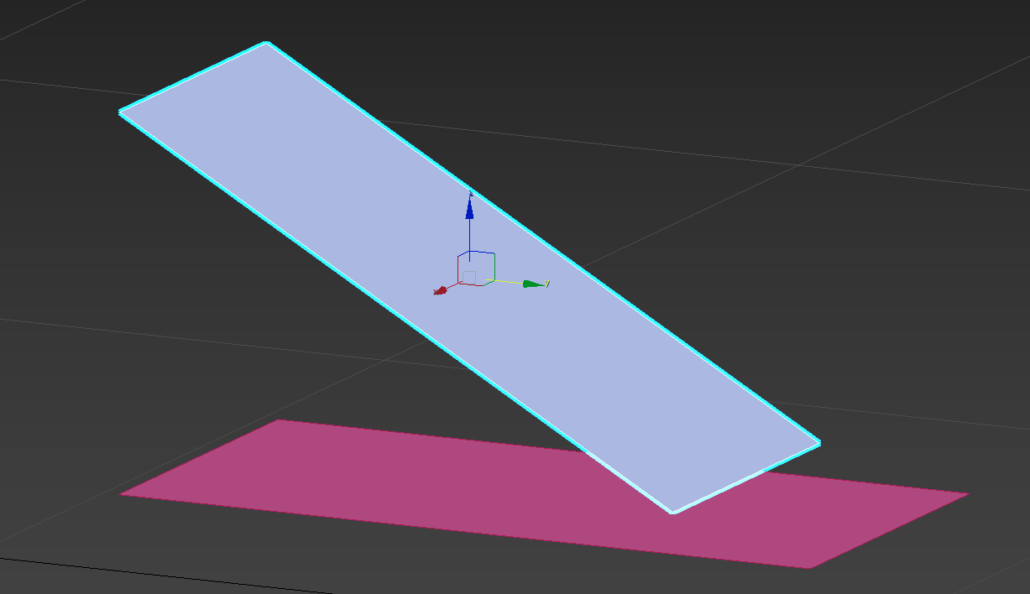This screenshot has width=1030, height=594.
Task: Click the Y label near the green arrow
Action: [x=547, y=283]
